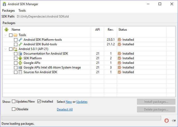Click the Rev. column header
The image size is (178, 127).
[111, 30]
